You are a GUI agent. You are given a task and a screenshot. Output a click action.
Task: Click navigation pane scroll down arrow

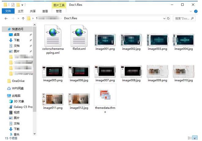(35, 134)
